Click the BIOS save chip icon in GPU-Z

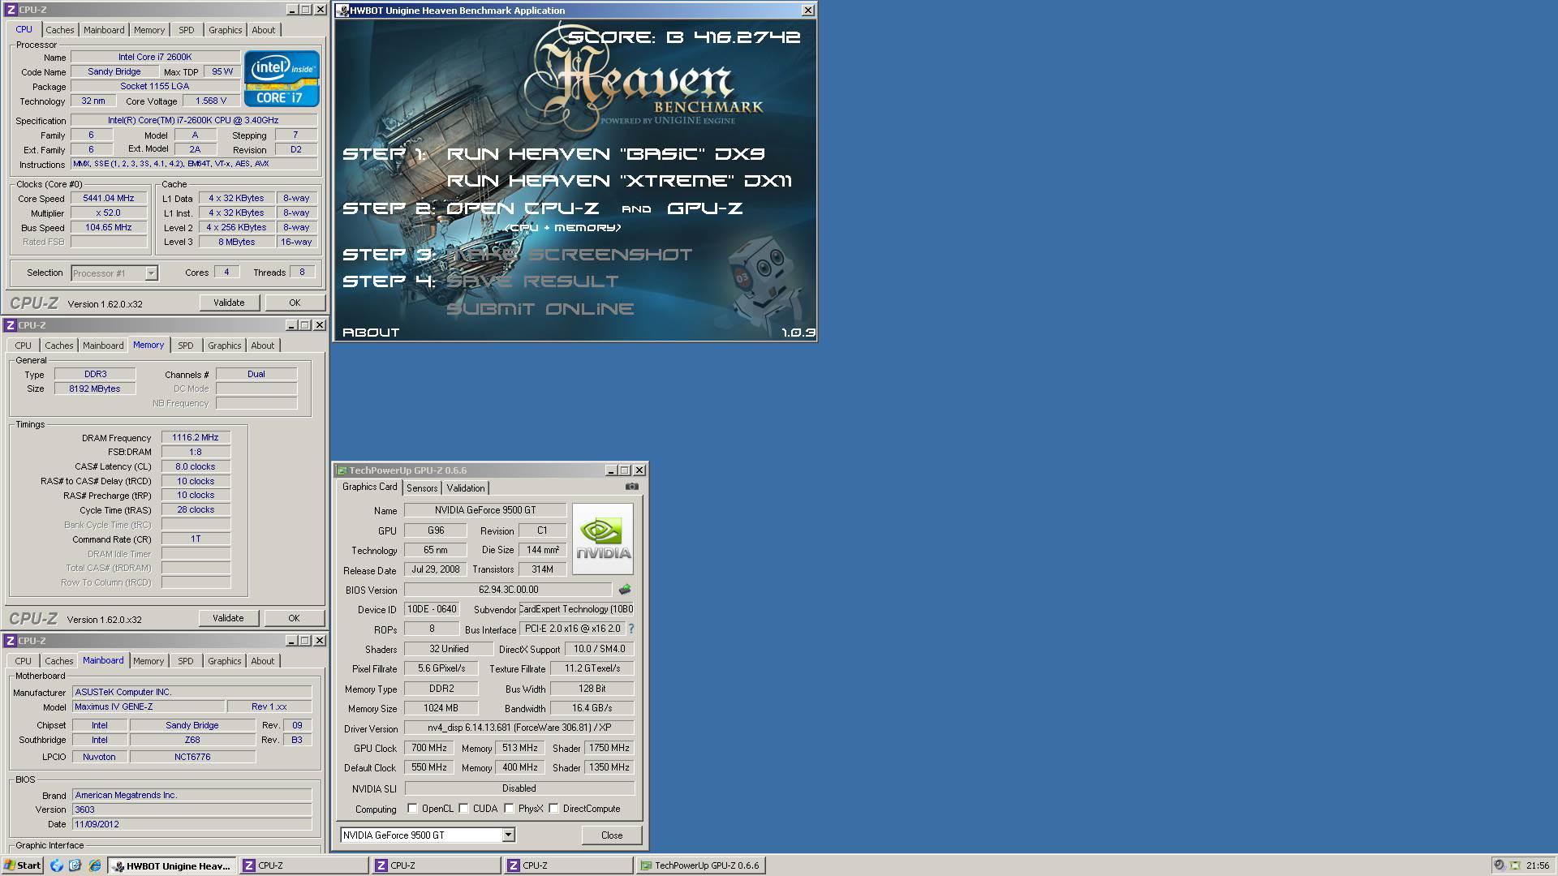(624, 590)
